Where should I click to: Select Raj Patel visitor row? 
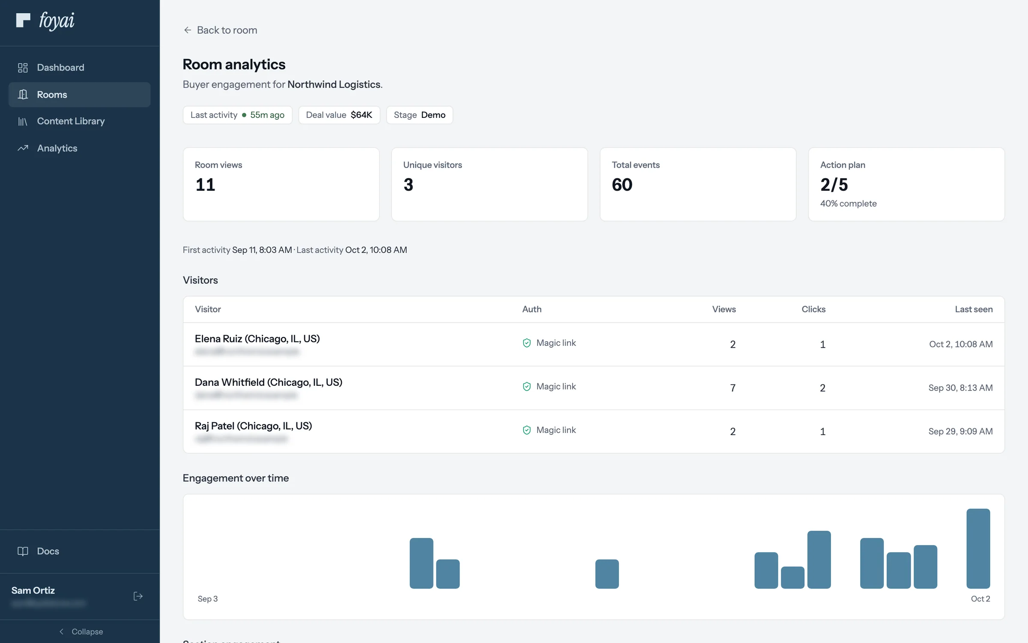594,431
